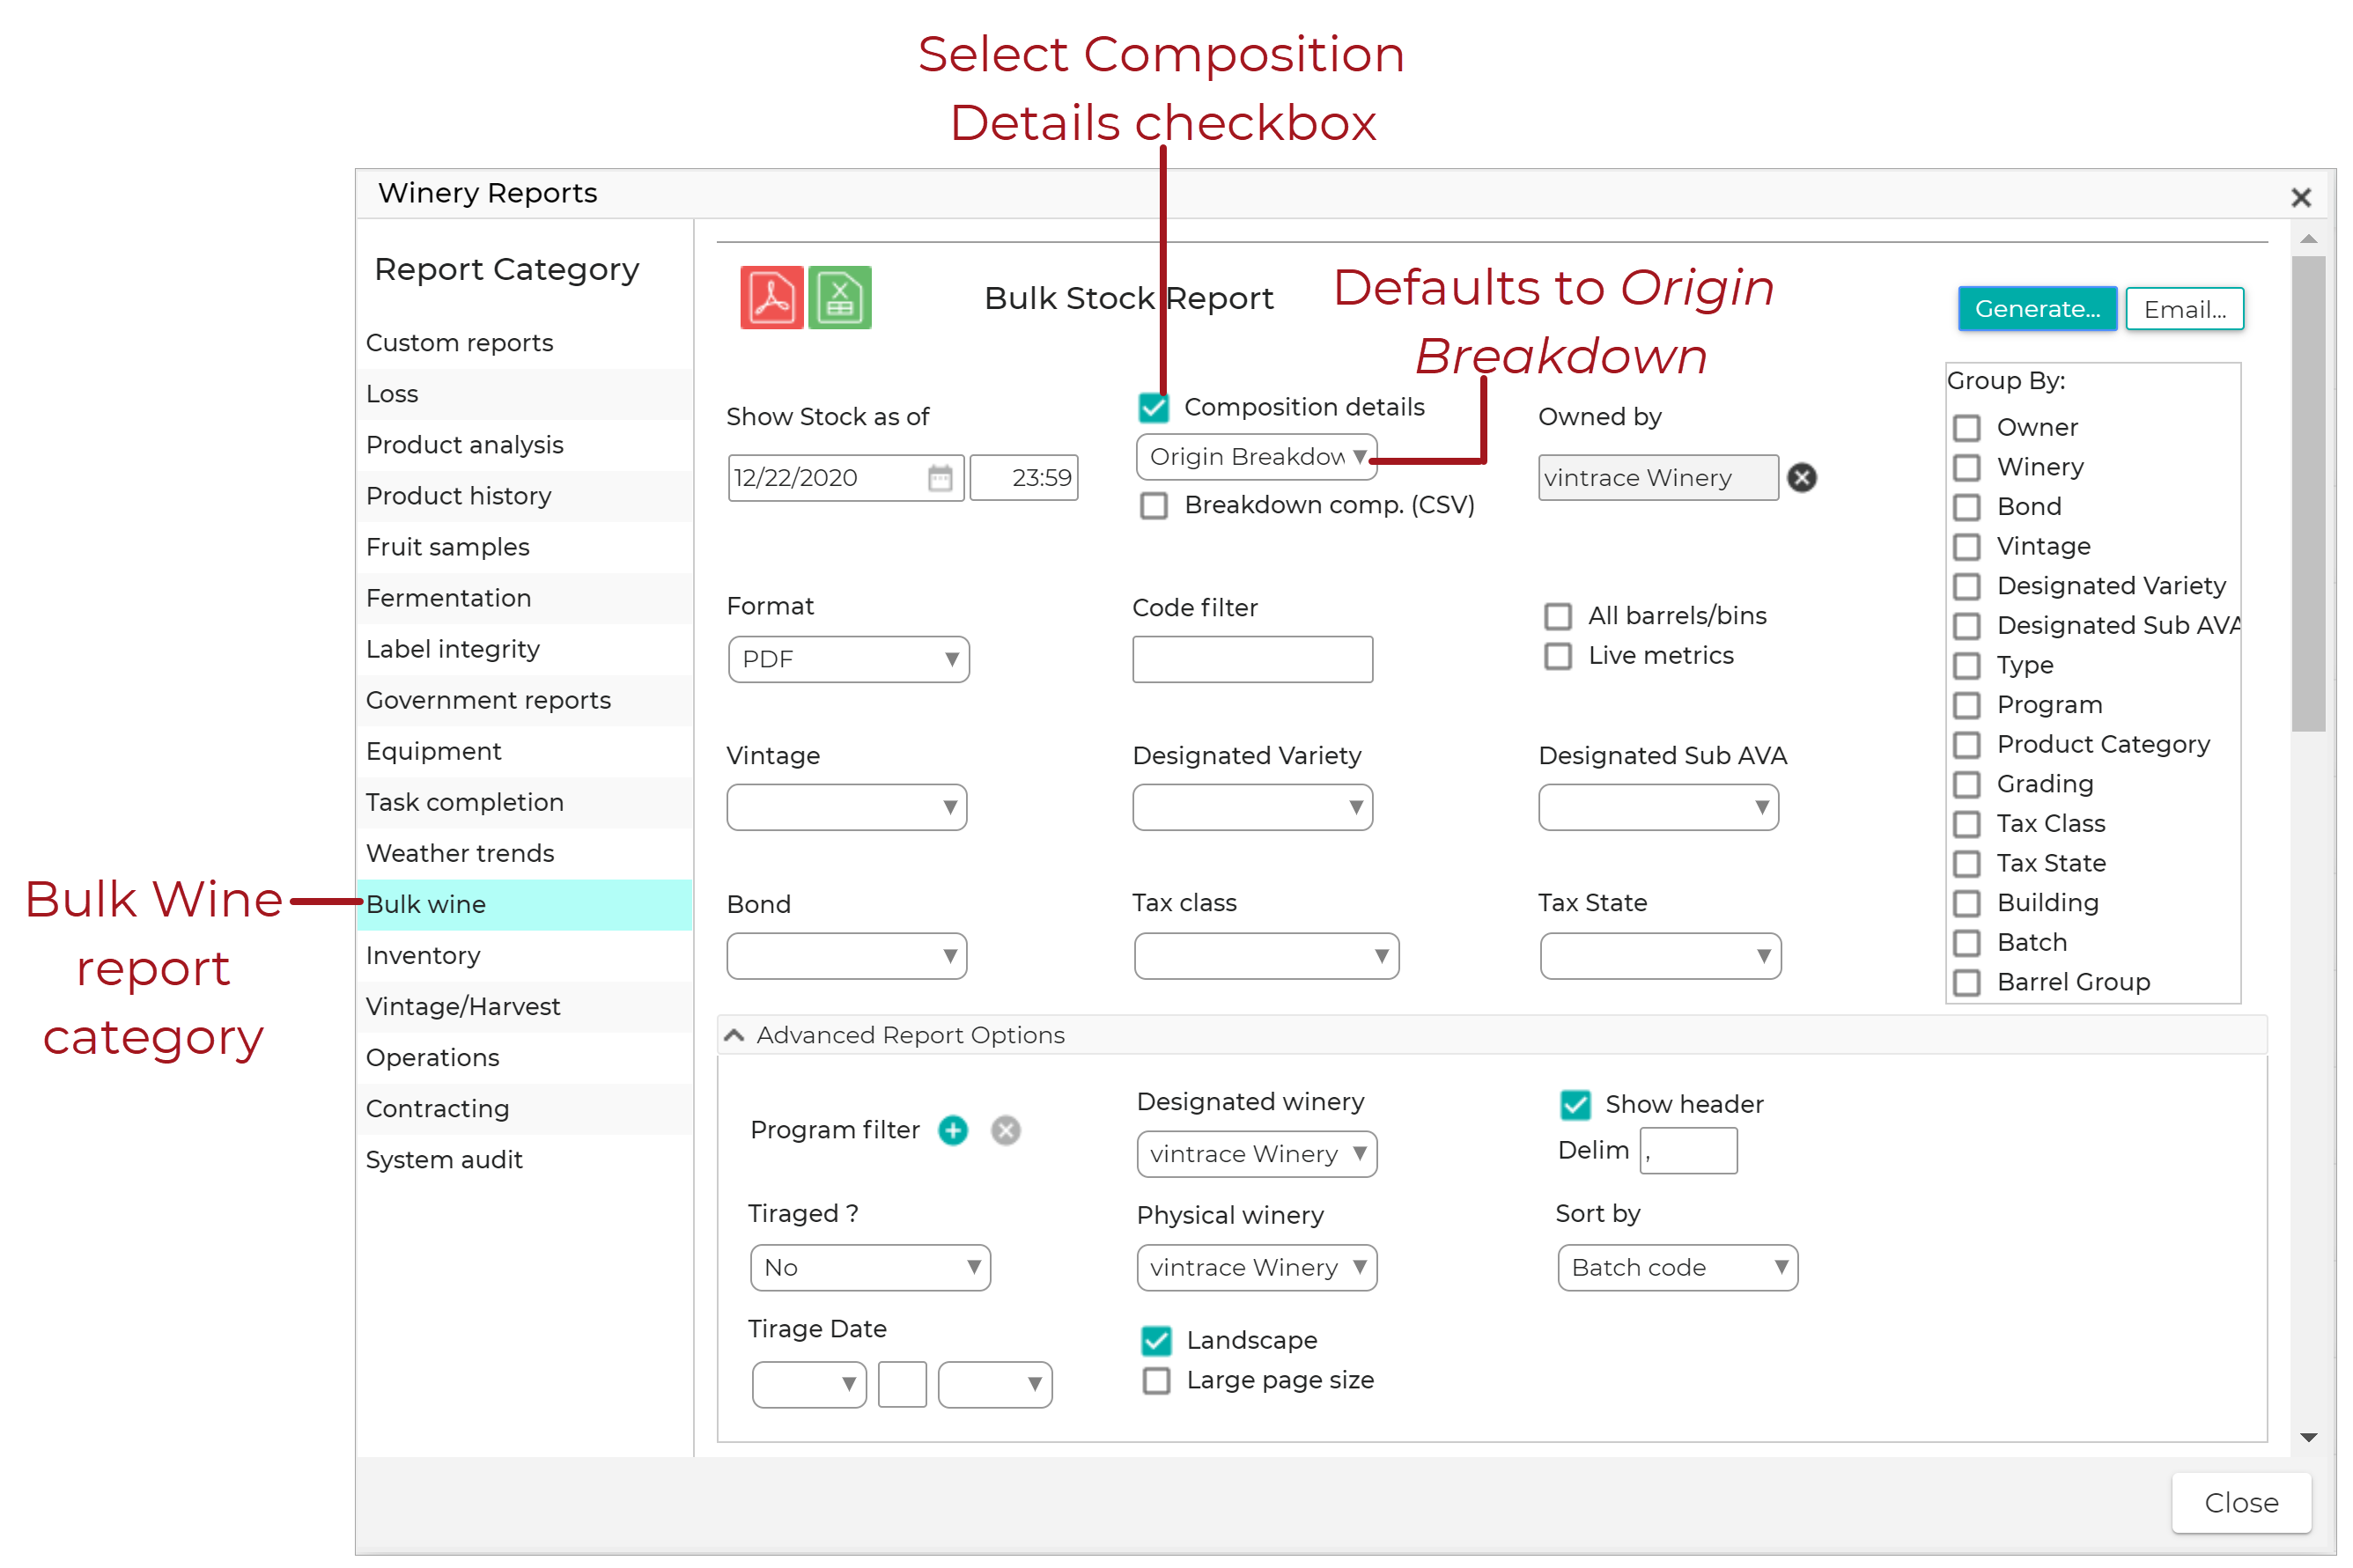Open the Tax State filter dropdown
The image size is (2353, 1568).
(1659, 955)
